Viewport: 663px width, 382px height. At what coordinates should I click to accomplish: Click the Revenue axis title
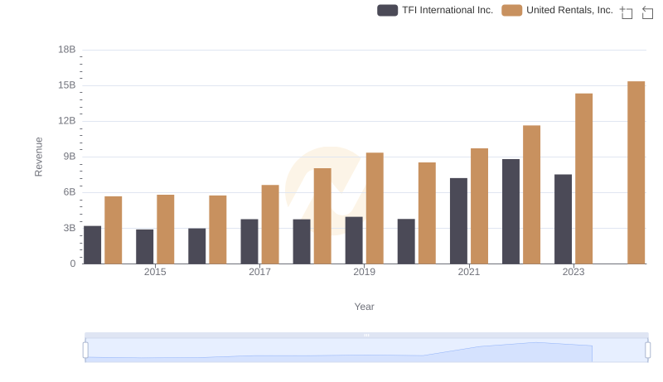38,157
